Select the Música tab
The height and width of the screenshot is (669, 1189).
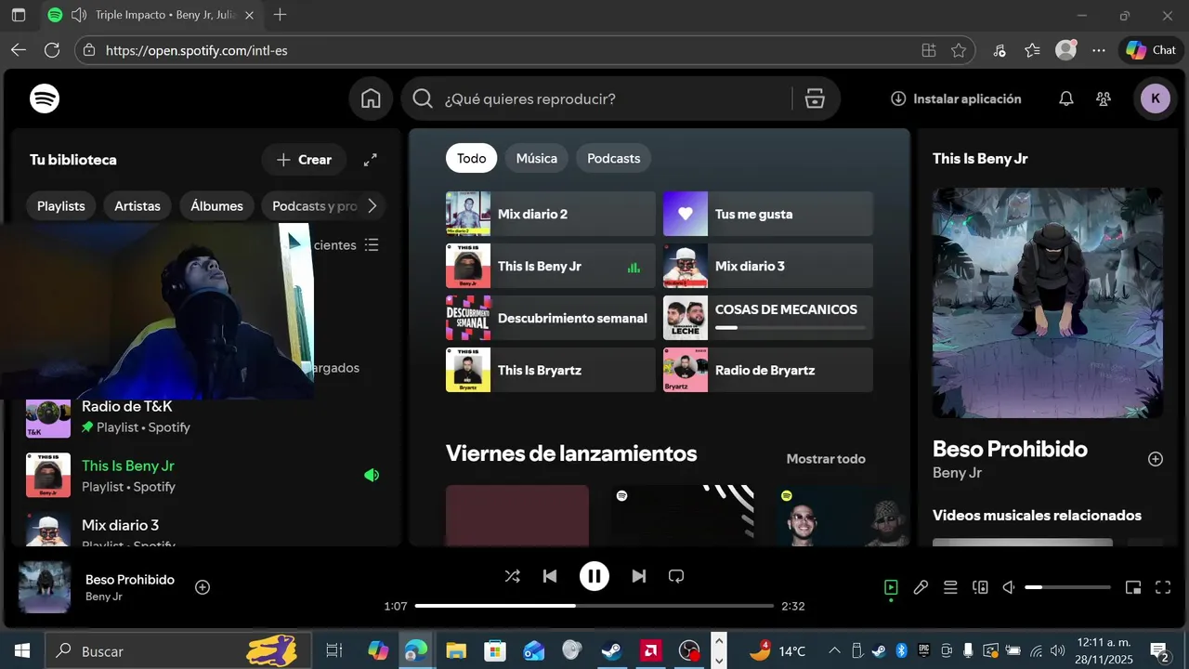[x=537, y=158]
